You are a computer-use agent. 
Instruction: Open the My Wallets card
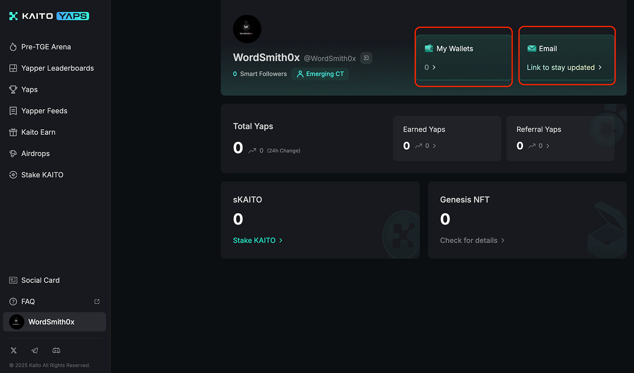point(464,57)
